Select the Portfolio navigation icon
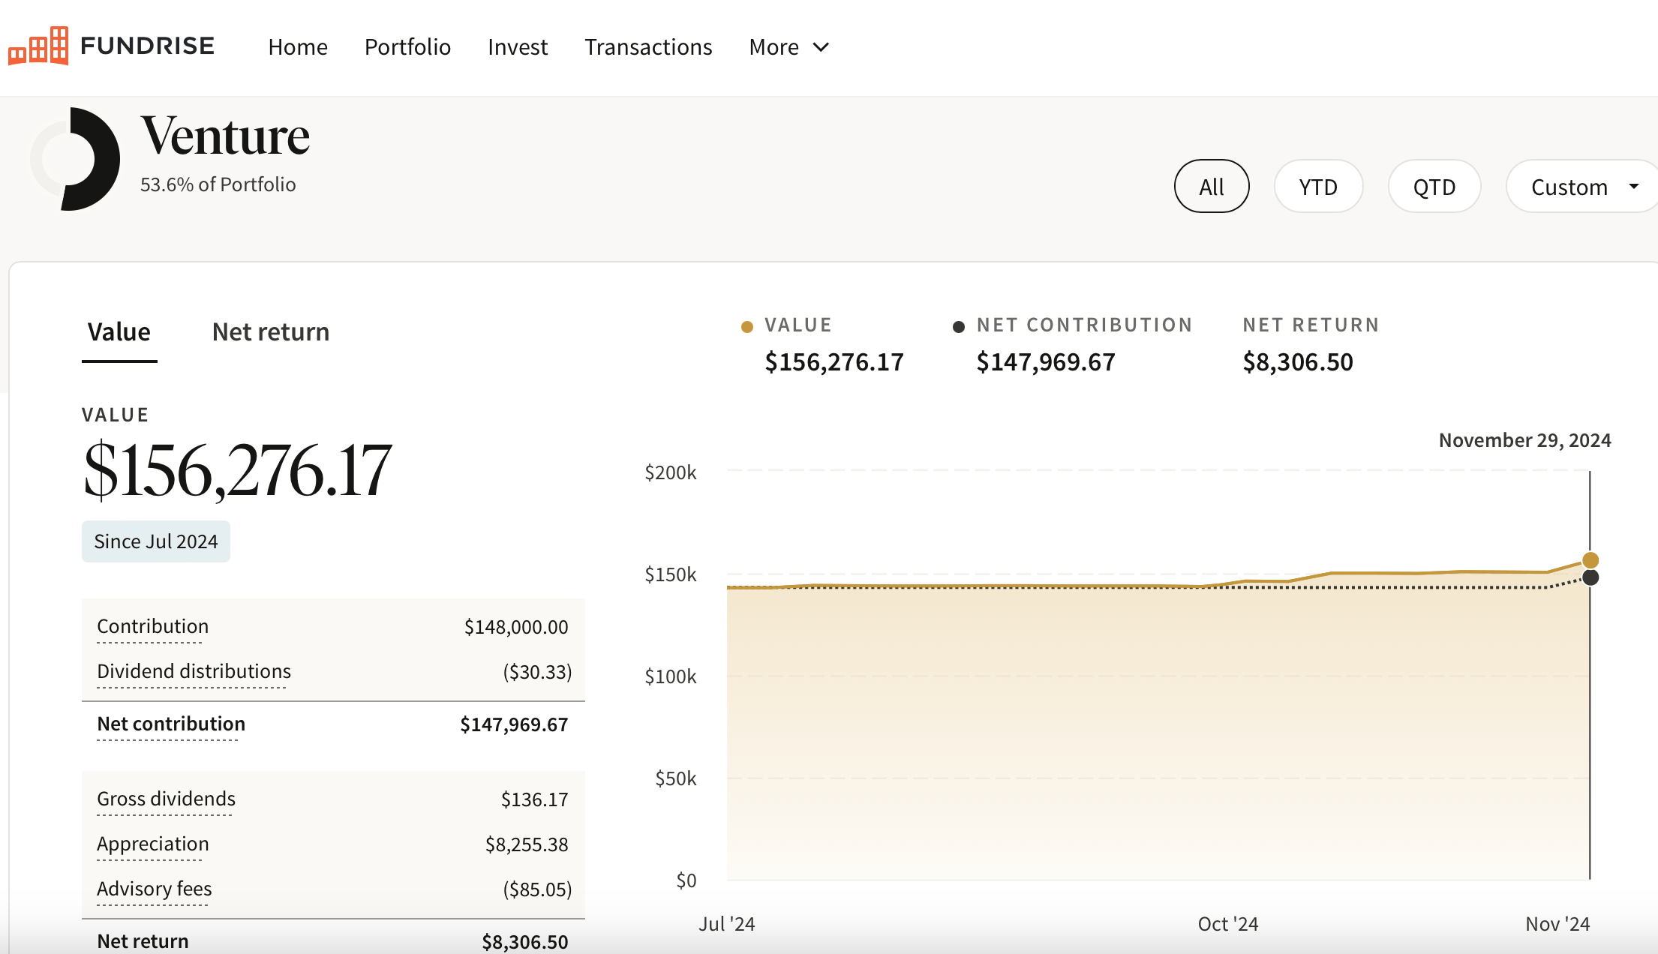 [407, 46]
